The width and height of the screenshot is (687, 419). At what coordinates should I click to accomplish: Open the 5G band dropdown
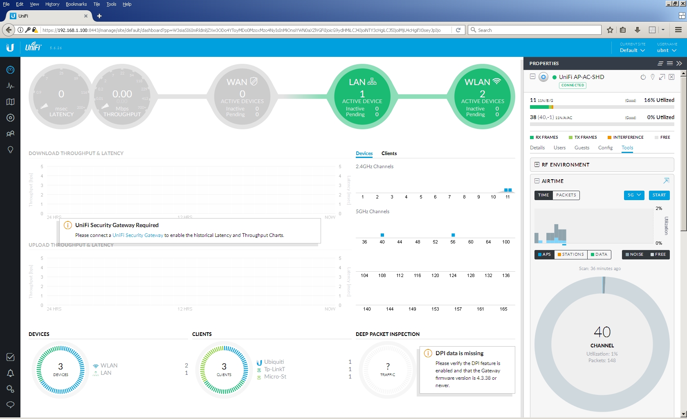tap(634, 195)
